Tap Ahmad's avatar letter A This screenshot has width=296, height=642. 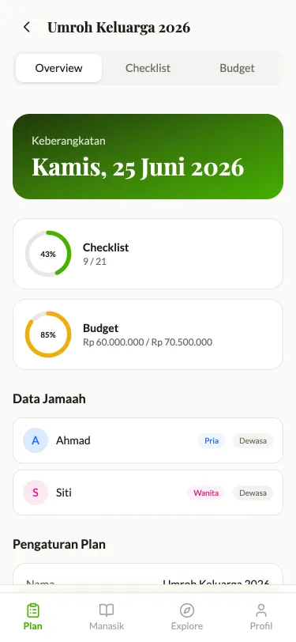click(36, 440)
